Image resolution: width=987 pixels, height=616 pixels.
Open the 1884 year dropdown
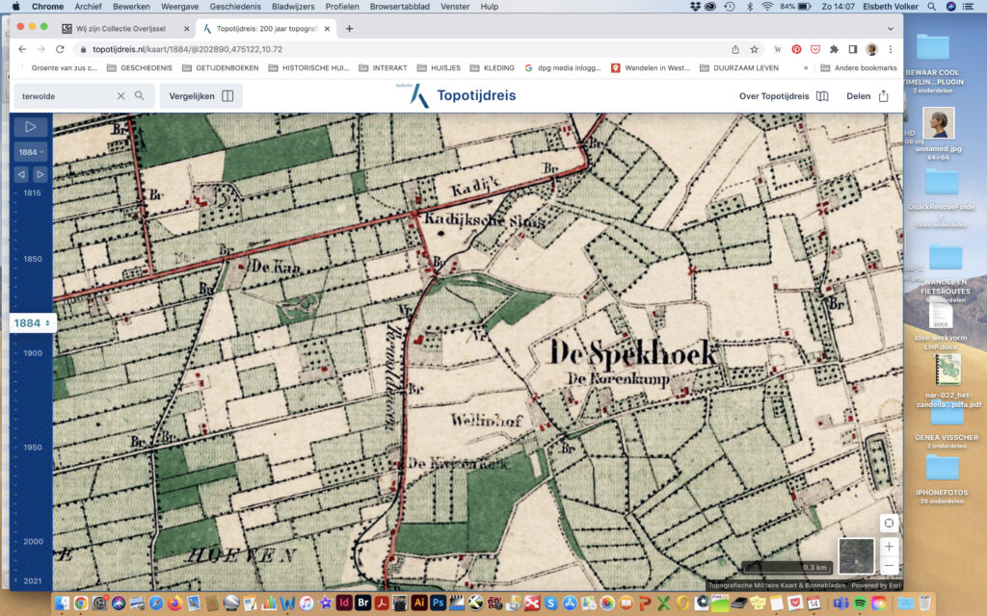[31, 152]
